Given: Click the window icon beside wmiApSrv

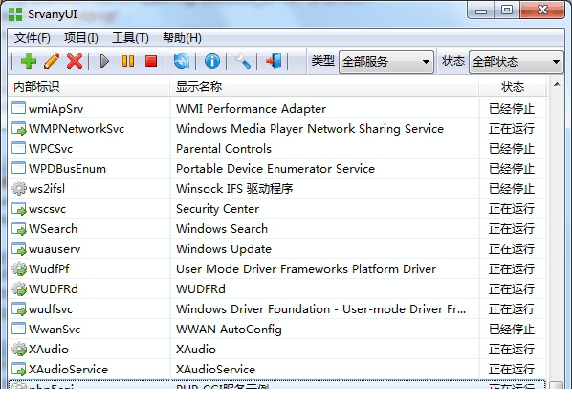Looking at the screenshot, I should point(18,108).
